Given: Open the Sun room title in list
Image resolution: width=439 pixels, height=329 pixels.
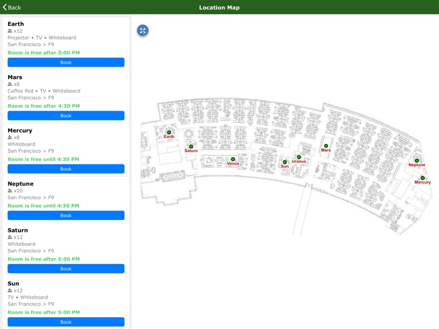Looking at the screenshot, I should [x=13, y=283].
